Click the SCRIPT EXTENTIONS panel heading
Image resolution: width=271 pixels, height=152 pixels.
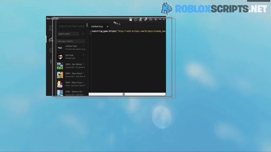72,26
